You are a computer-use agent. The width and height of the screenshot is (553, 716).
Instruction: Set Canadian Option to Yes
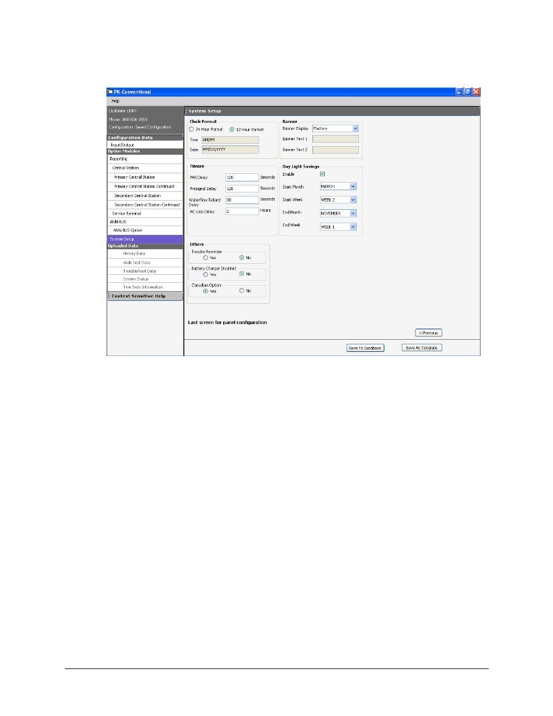[205, 291]
